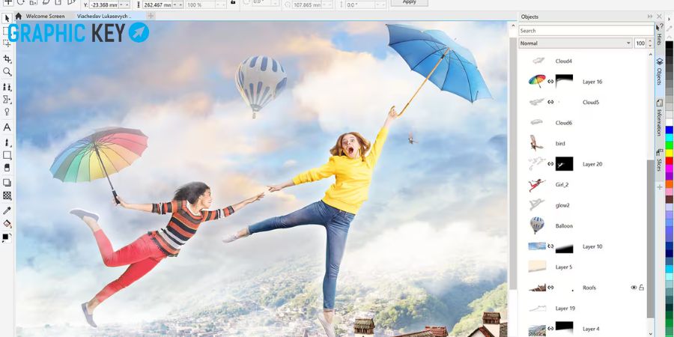Select the Crop tool

pyautogui.click(x=7, y=58)
